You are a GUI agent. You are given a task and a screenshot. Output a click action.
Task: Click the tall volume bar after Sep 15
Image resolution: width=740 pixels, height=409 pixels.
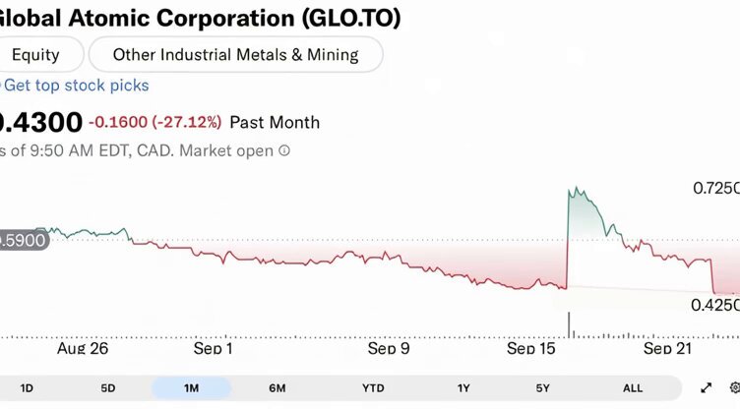click(x=569, y=324)
